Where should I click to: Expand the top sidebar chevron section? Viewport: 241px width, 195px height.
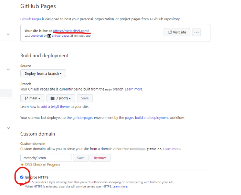pyautogui.click(x=8, y=34)
